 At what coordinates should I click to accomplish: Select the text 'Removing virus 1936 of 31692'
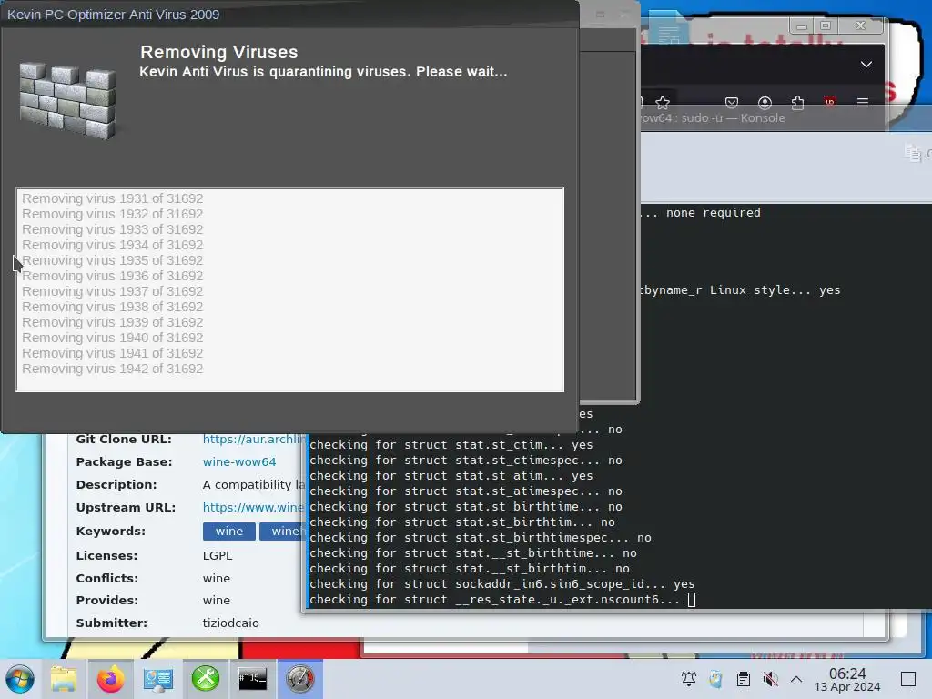[112, 276]
